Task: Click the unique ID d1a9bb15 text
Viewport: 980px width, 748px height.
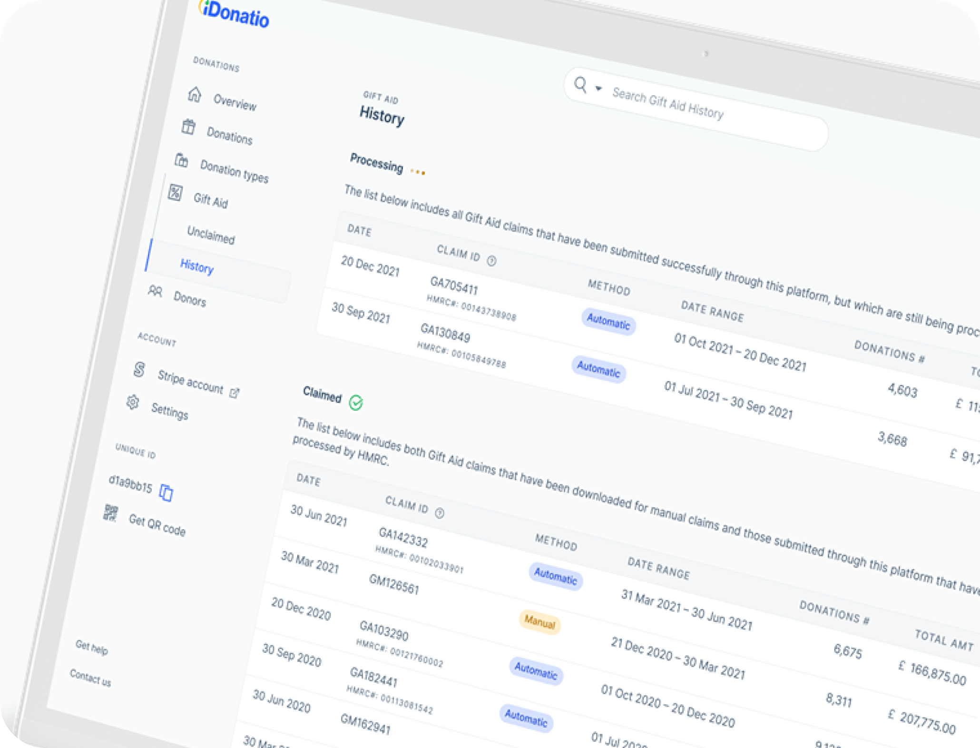Action: click(x=130, y=484)
